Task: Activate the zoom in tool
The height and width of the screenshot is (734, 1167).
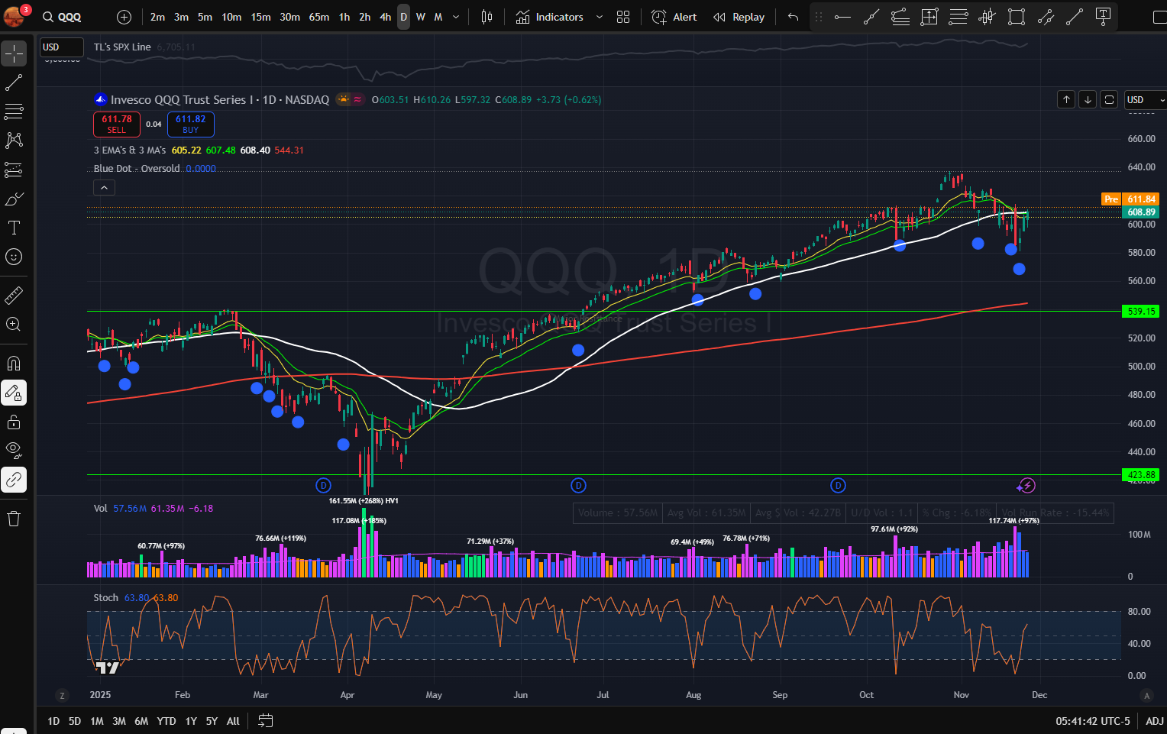Action: coord(14,324)
